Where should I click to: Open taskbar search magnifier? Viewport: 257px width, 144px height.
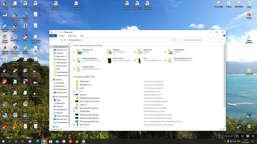10,141
